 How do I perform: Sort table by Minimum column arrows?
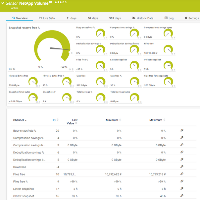pyautogui.click(x=120, y=120)
